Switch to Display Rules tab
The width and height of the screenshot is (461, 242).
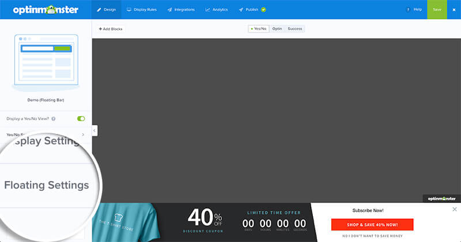tap(142, 10)
